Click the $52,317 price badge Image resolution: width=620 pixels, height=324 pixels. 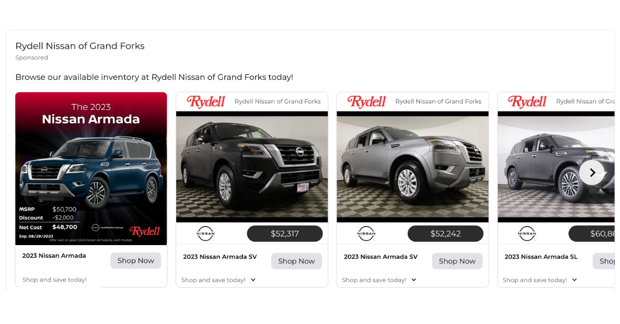tap(285, 234)
